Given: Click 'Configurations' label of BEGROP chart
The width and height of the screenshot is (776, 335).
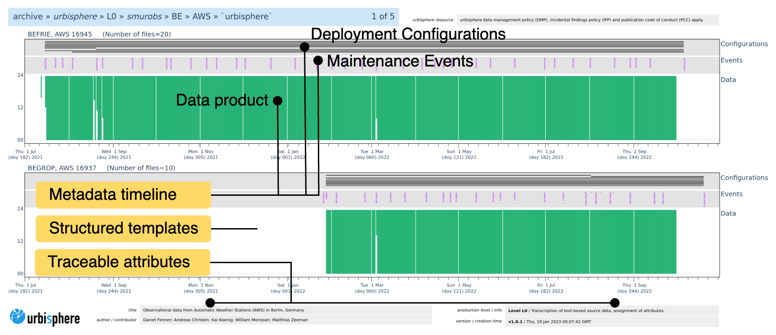Looking at the screenshot, I should coord(744,178).
